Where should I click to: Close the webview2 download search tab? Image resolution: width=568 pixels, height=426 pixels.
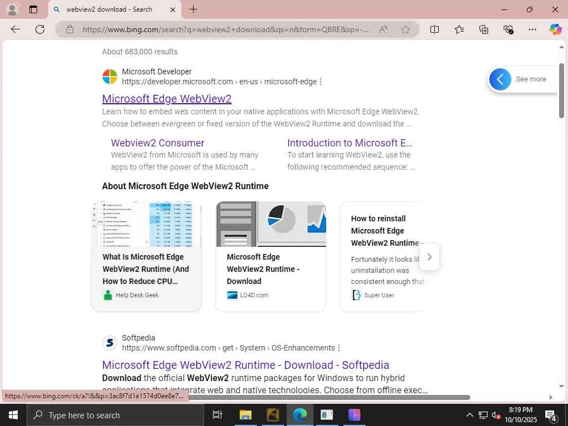pos(173,10)
